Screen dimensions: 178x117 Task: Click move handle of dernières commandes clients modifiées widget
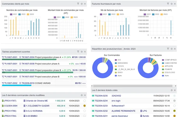pos(82,95)
